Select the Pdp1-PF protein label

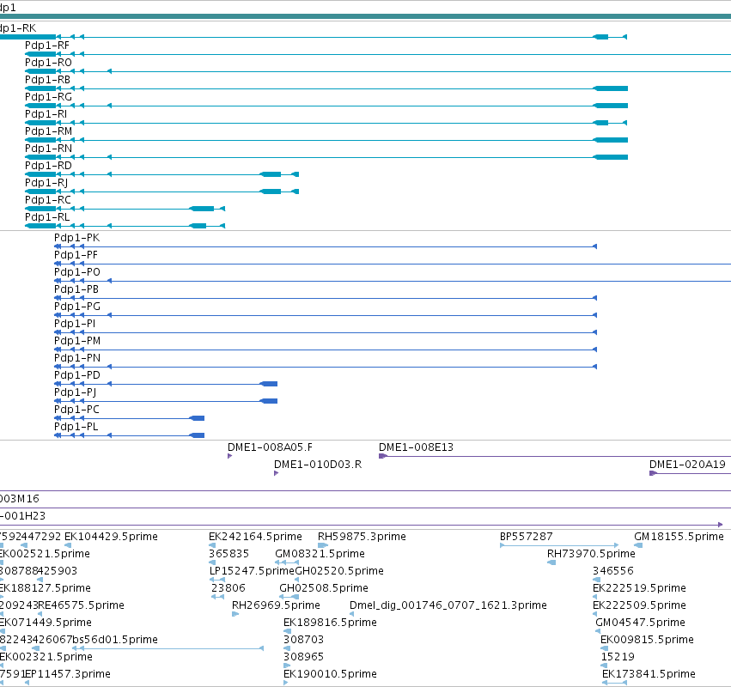point(76,255)
